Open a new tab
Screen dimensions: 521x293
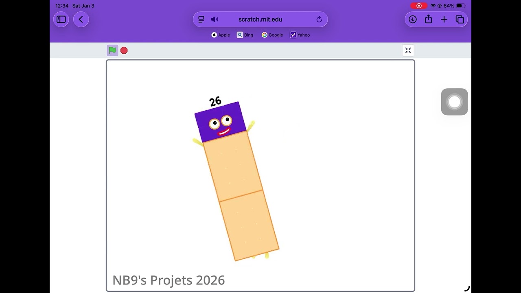444,19
